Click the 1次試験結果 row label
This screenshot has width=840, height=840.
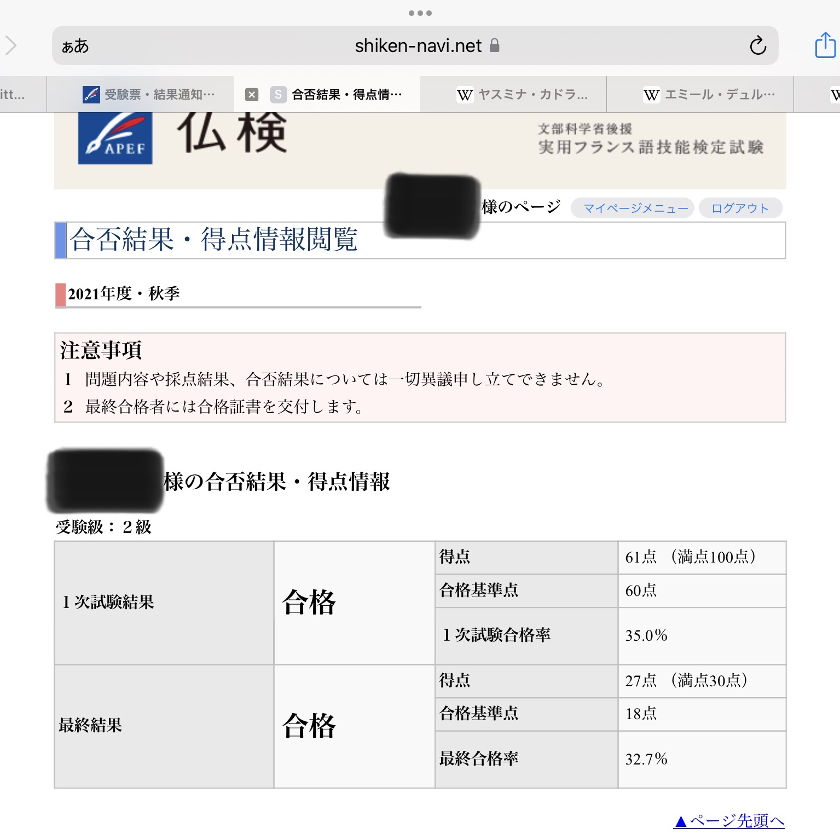[x=108, y=602]
